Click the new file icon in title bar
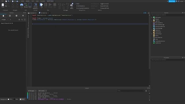This screenshot has height=104, width=185. click(x=6, y=1)
